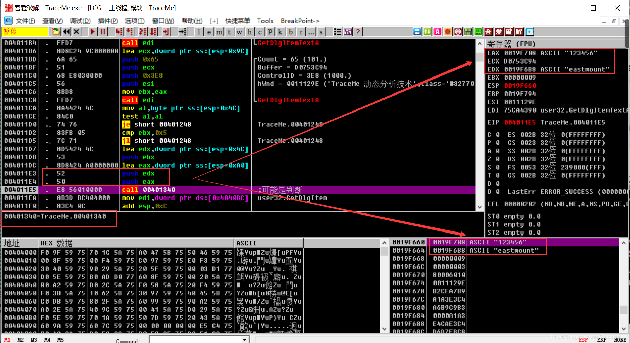Click disassembly scrollbar down arrow

pos(480,207)
